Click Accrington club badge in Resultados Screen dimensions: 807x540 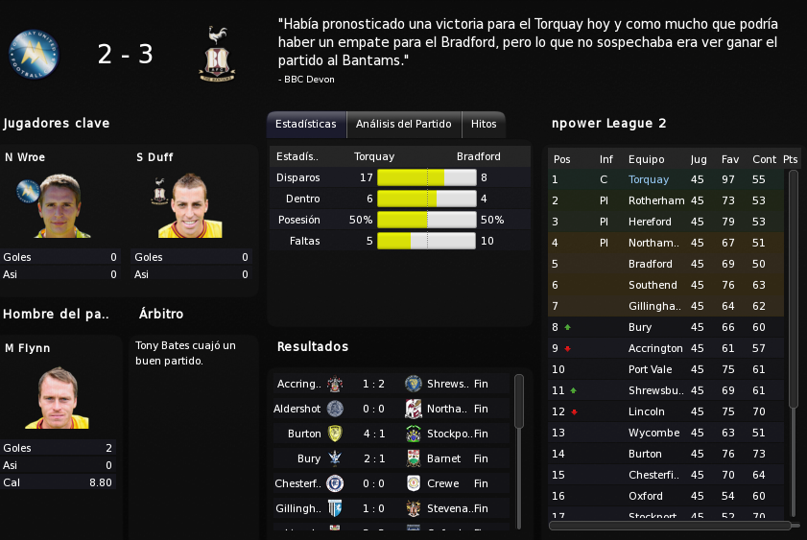[x=335, y=384]
